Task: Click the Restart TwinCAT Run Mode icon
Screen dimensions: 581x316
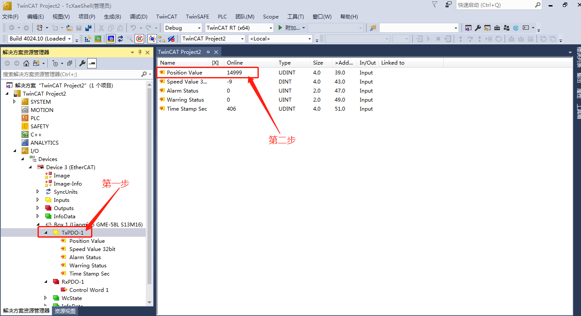Action: 98,39
